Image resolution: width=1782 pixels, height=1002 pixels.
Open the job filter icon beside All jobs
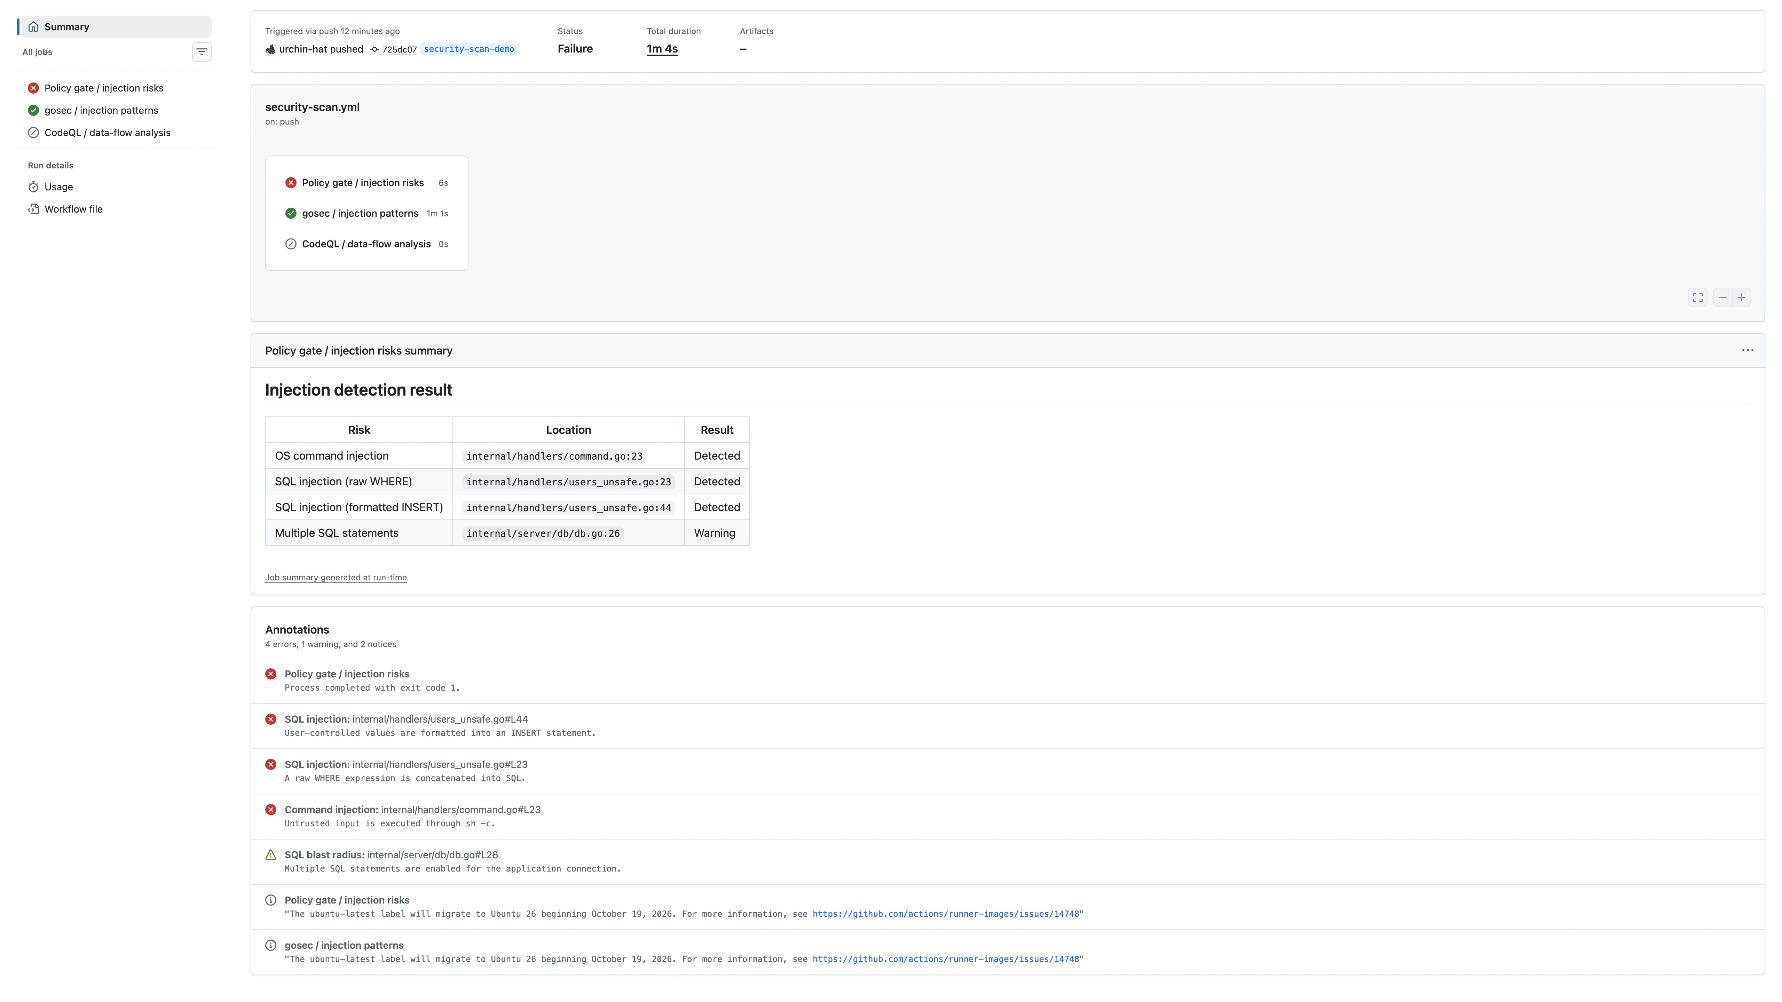pyautogui.click(x=201, y=52)
